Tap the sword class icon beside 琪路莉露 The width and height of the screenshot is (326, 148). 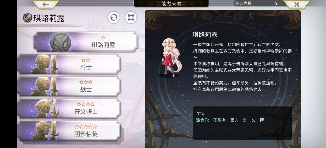pos(27,18)
